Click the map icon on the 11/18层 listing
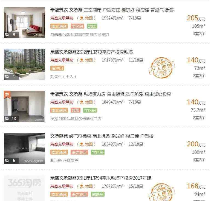The image size is (211, 201). [82, 60]
